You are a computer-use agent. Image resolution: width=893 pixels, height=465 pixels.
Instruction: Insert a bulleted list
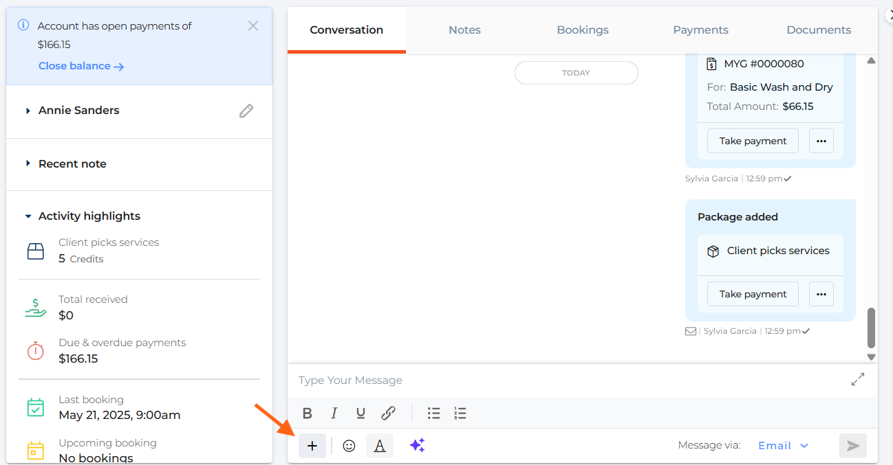click(x=433, y=413)
